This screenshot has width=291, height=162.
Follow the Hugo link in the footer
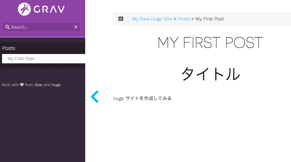click(x=56, y=85)
